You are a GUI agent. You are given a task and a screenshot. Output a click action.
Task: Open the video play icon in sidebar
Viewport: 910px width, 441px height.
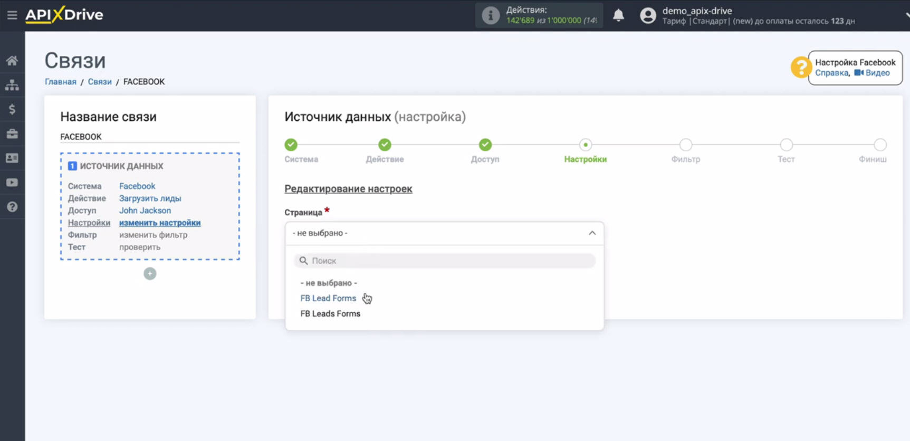pyautogui.click(x=12, y=183)
